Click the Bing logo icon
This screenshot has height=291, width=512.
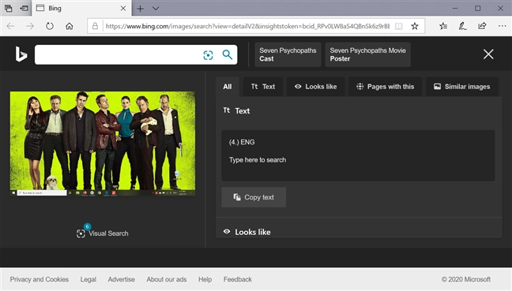[x=21, y=54]
